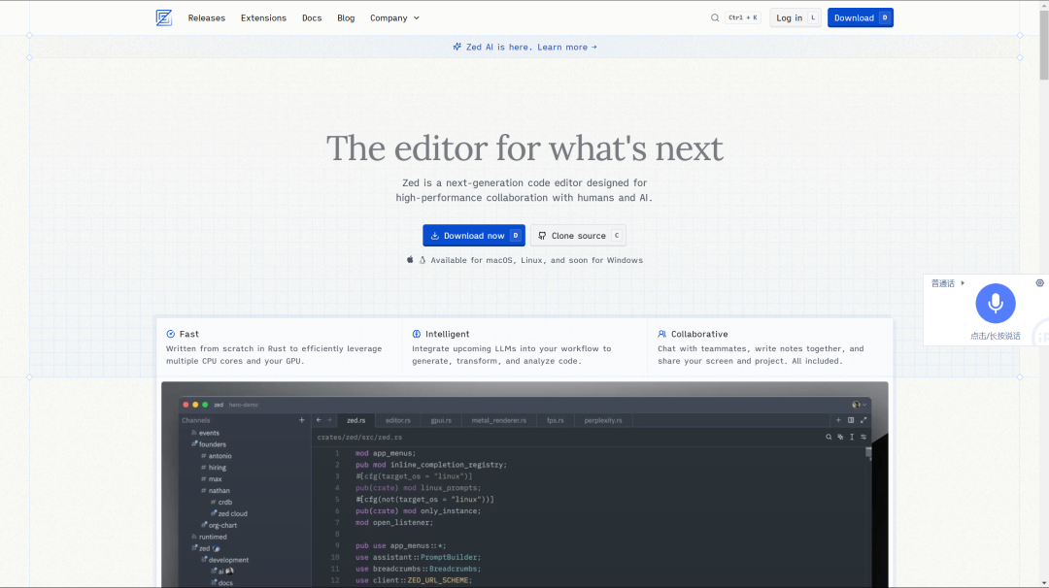1049x588 pixels.
Task: Click the Apple logo under download buttons
Action: coord(410,260)
